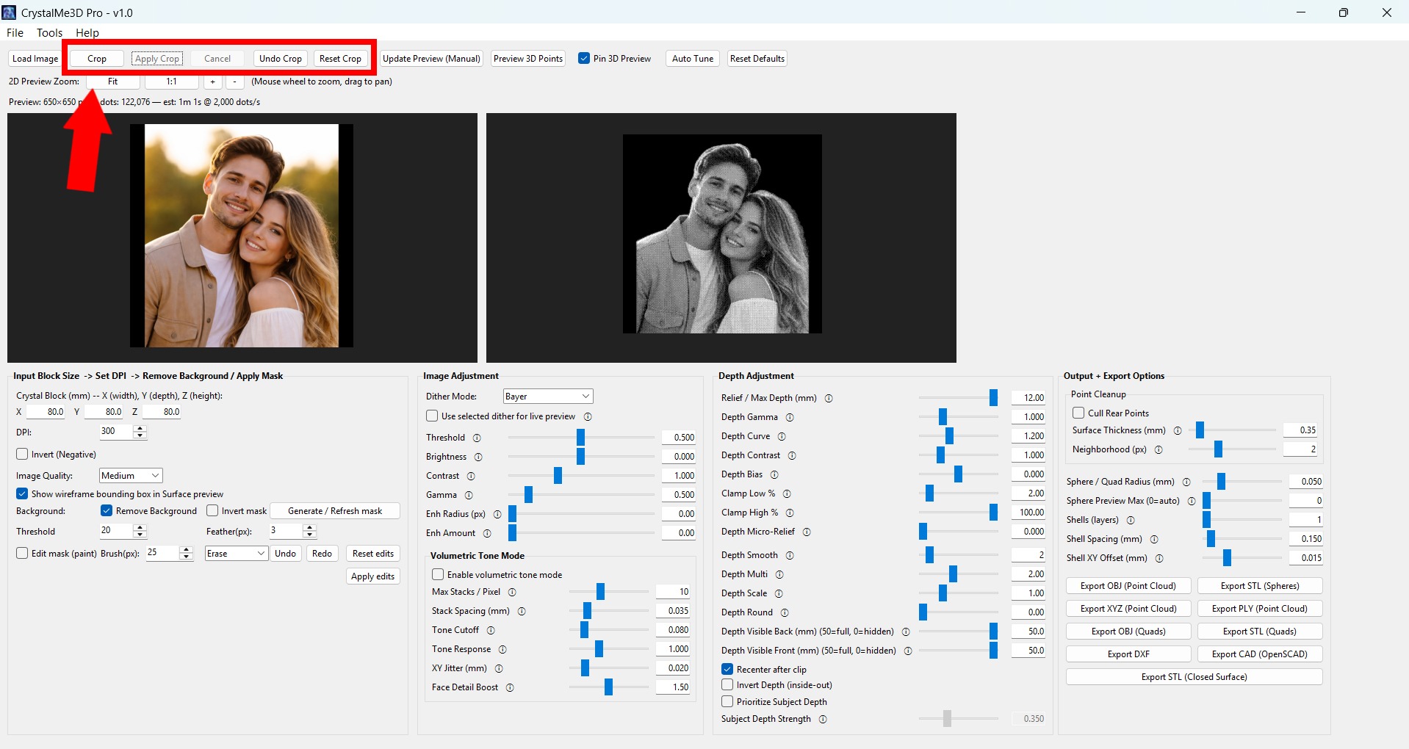Enable volumetric tone mode checkbox
The height and width of the screenshot is (749, 1409).
(438, 575)
